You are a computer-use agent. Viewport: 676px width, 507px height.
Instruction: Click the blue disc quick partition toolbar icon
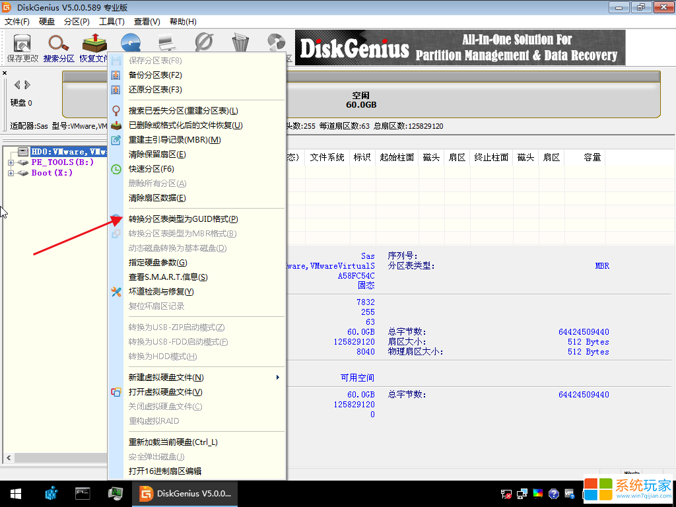[131, 43]
